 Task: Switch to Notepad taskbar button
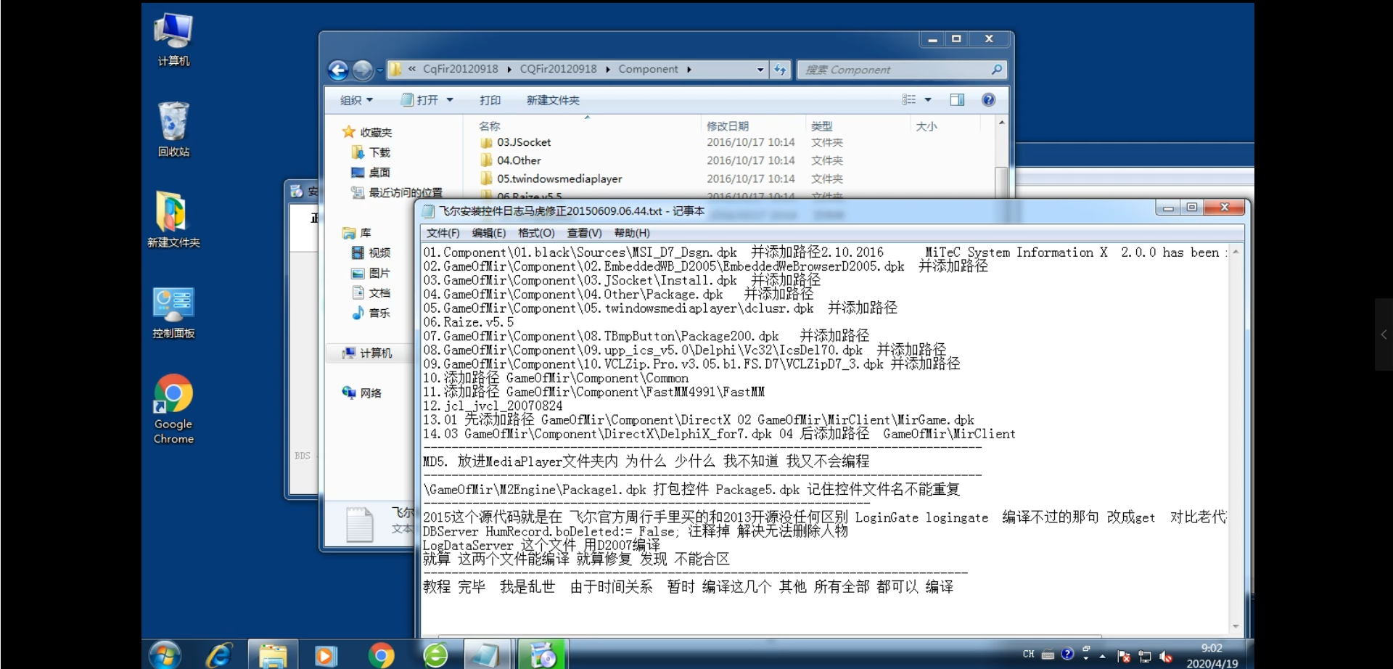[x=487, y=655]
